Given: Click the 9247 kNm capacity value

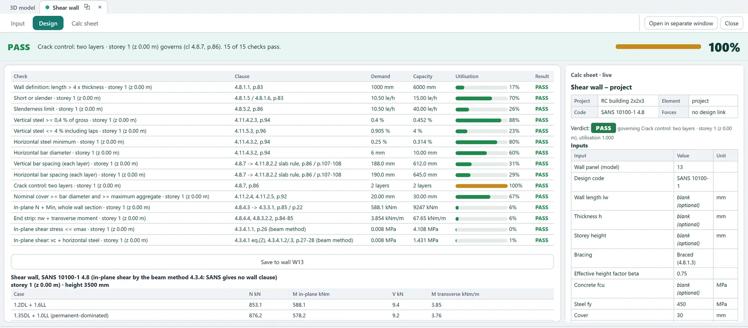Looking at the screenshot, I should pos(425,208).
